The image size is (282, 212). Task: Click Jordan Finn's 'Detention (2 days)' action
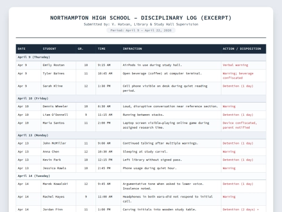tap(241, 209)
